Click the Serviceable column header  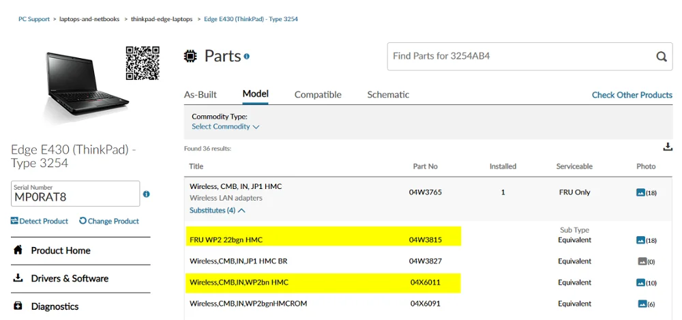[x=574, y=166]
